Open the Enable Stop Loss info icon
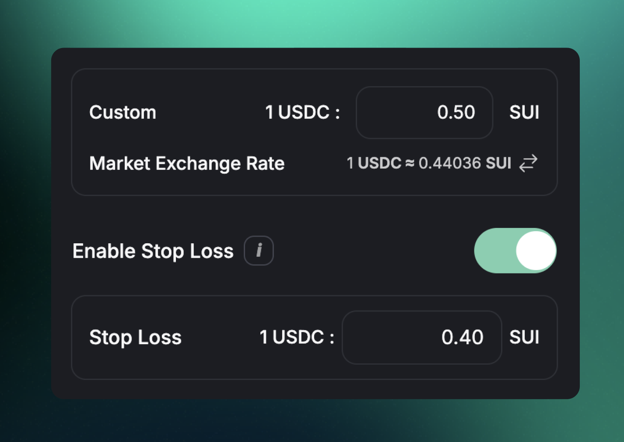This screenshot has width=624, height=442. [x=259, y=251]
